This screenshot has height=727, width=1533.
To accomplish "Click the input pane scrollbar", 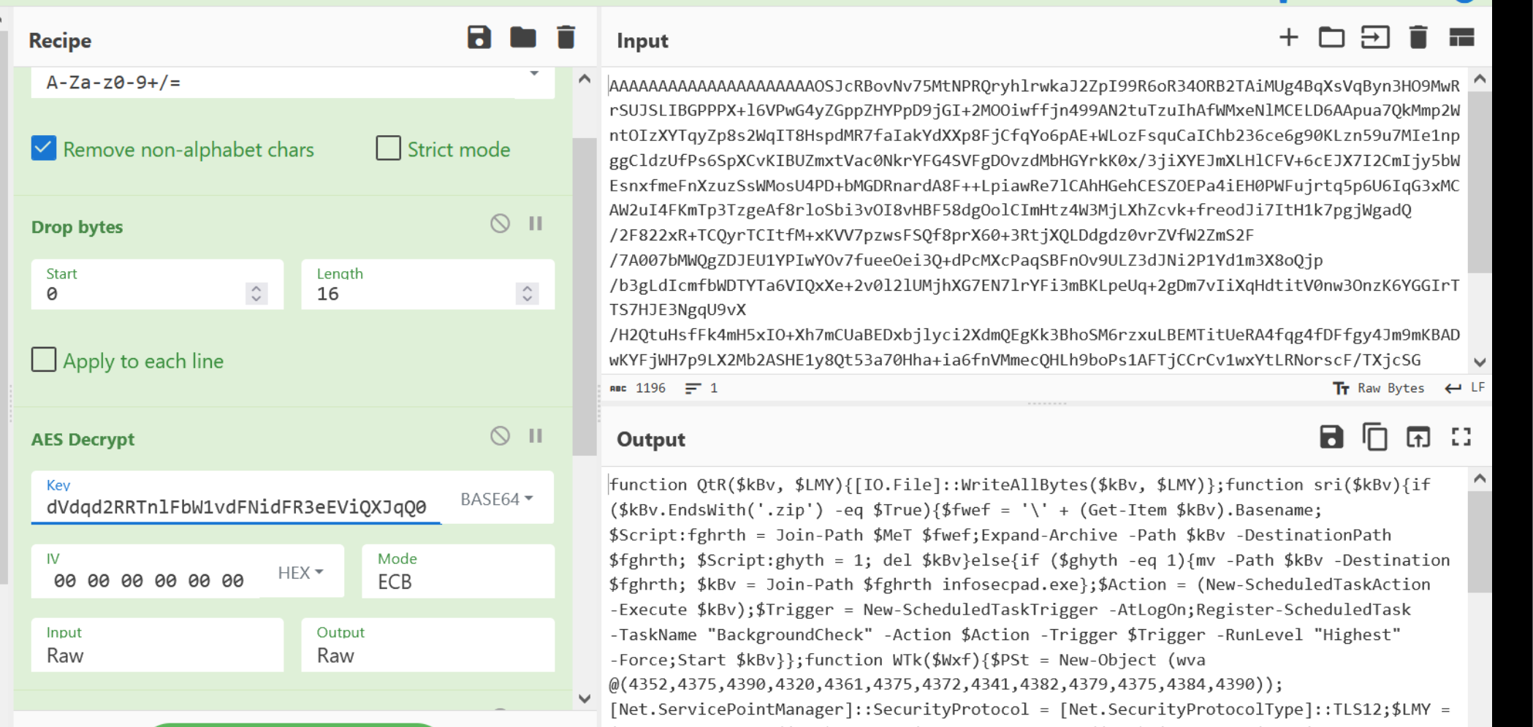I will tap(1480, 183).
